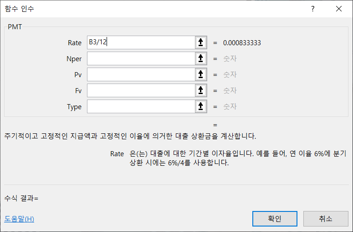Click the 수식 결과= label
Image resolution: width=353 pixels, height=232 pixels.
click(x=21, y=198)
